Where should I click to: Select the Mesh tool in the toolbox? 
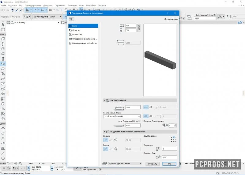coord(3,119)
